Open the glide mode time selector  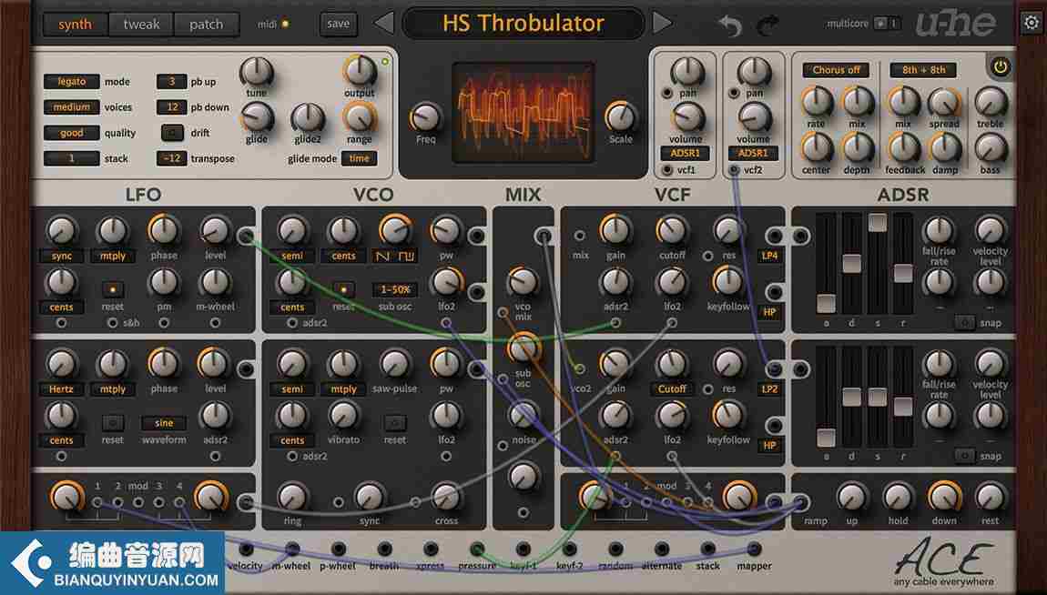click(x=360, y=158)
